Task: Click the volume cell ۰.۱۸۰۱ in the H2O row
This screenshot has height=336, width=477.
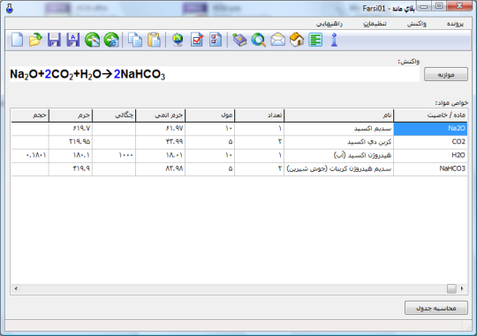Action: [x=30, y=155]
